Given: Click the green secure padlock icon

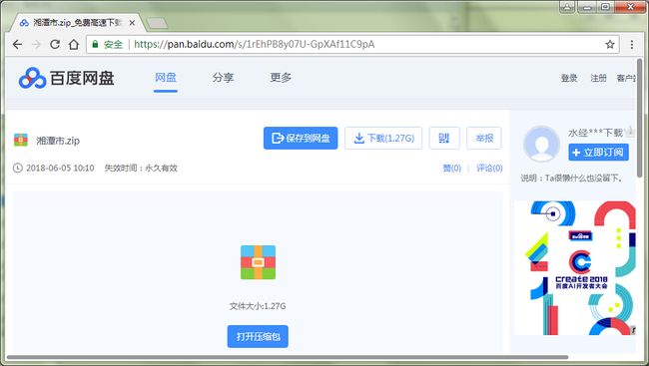Looking at the screenshot, I should (95, 44).
